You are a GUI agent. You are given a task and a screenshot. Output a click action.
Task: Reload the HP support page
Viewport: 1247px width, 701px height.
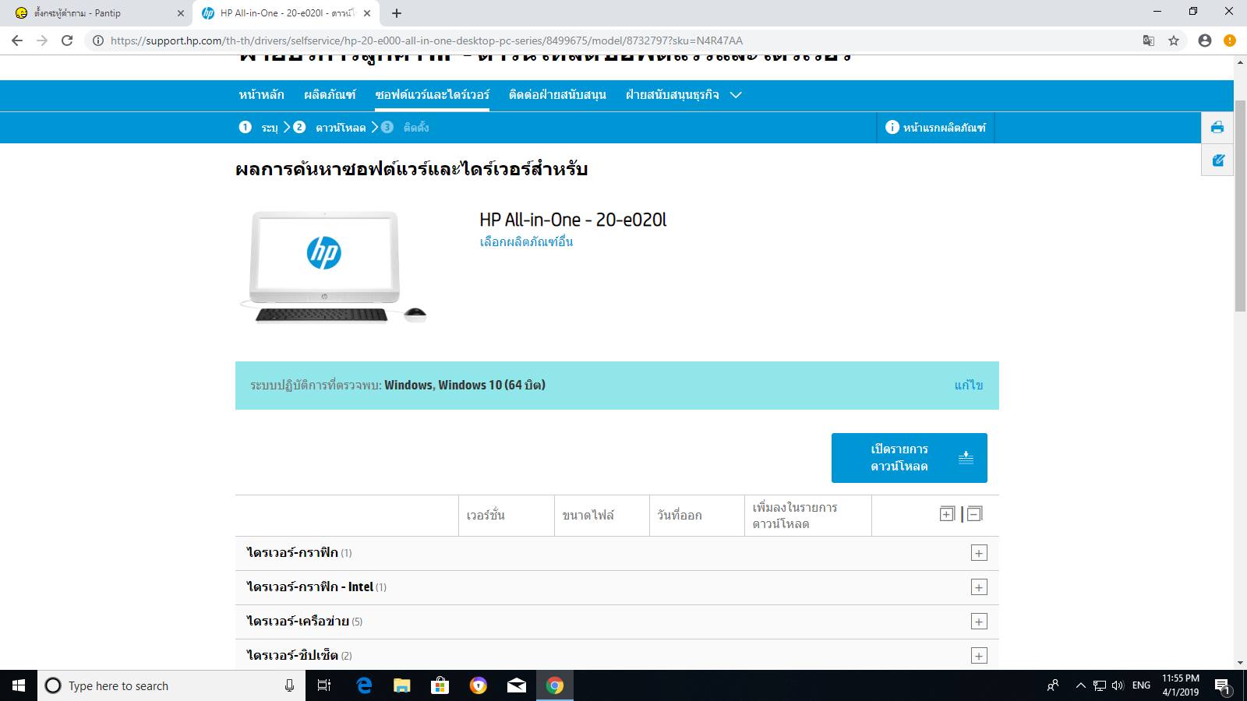67,41
